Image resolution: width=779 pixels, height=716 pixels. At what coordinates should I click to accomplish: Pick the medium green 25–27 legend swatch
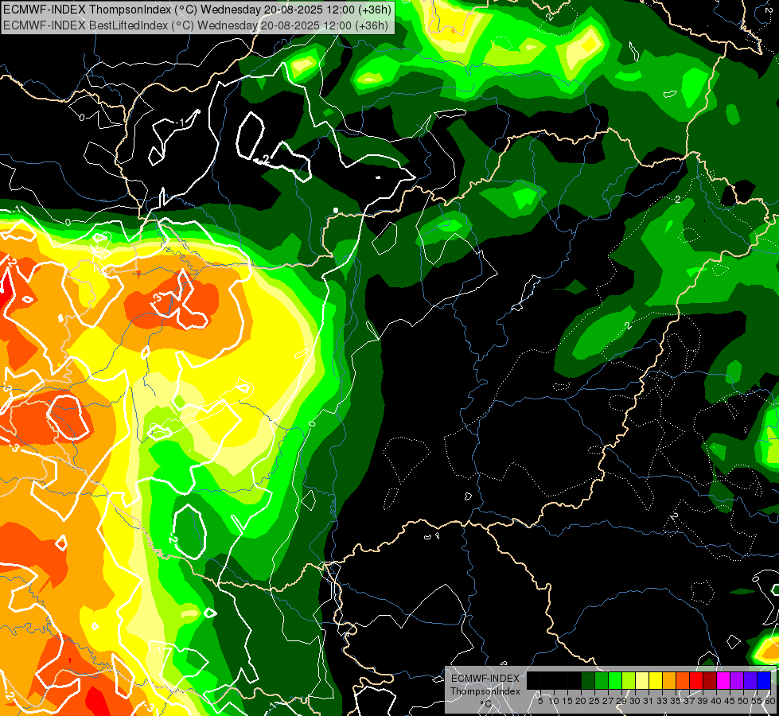[x=602, y=680]
